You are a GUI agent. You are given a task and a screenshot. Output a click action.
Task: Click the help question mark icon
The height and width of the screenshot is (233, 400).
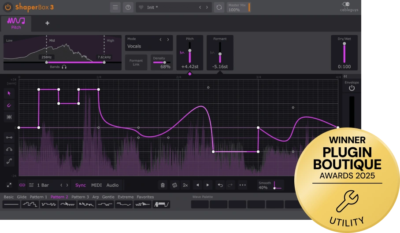(x=128, y=7)
